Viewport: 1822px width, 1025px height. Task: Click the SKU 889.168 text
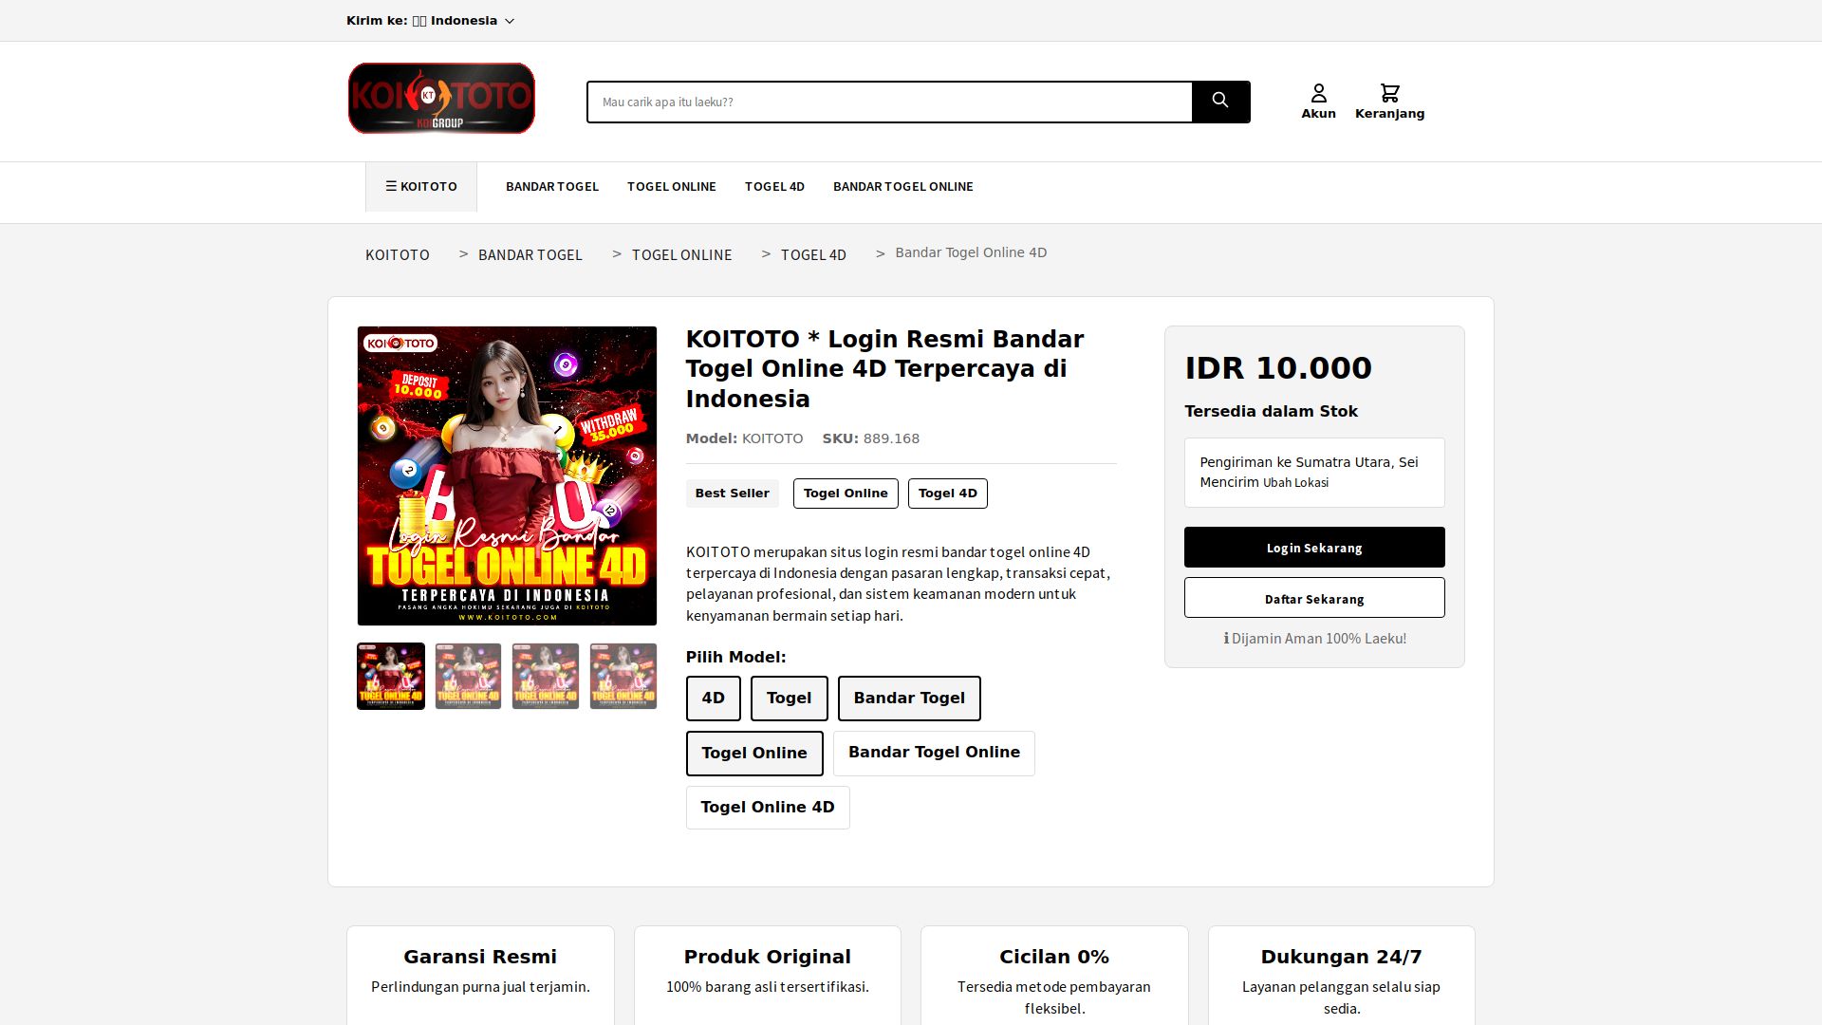(x=870, y=438)
